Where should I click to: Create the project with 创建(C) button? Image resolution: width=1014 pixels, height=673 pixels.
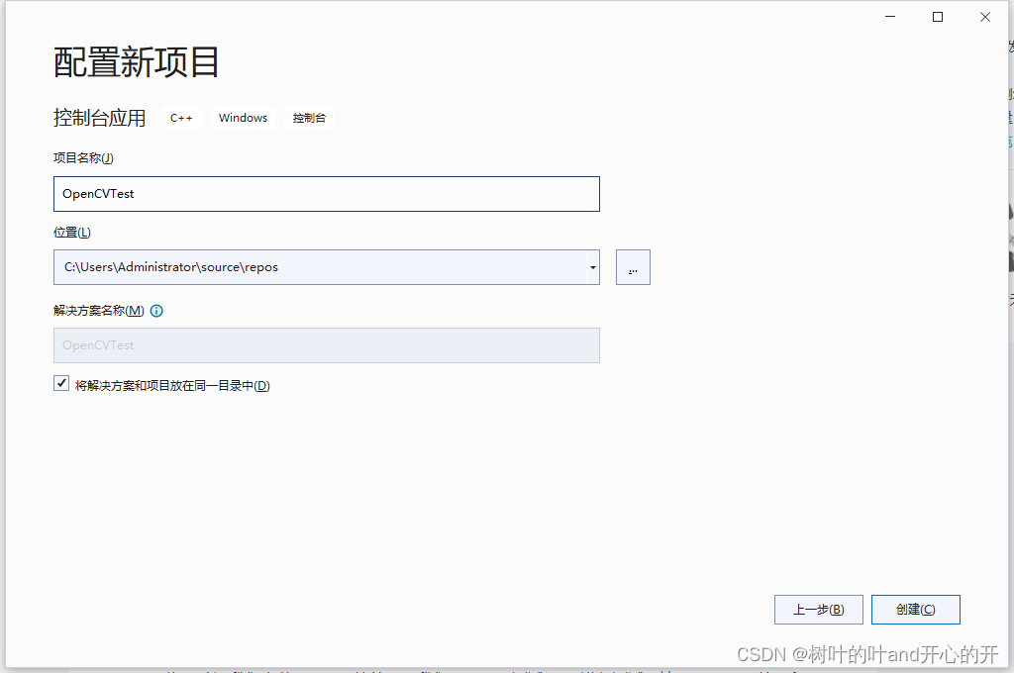[x=915, y=610]
